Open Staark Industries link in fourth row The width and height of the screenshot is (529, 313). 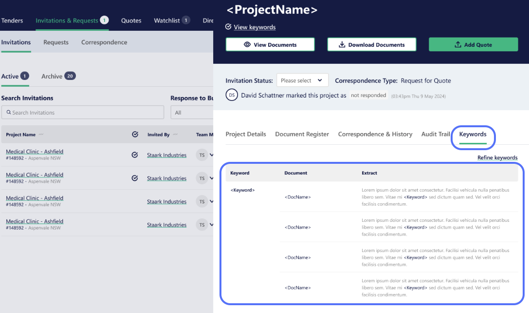pyautogui.click(x=166, y=225)
